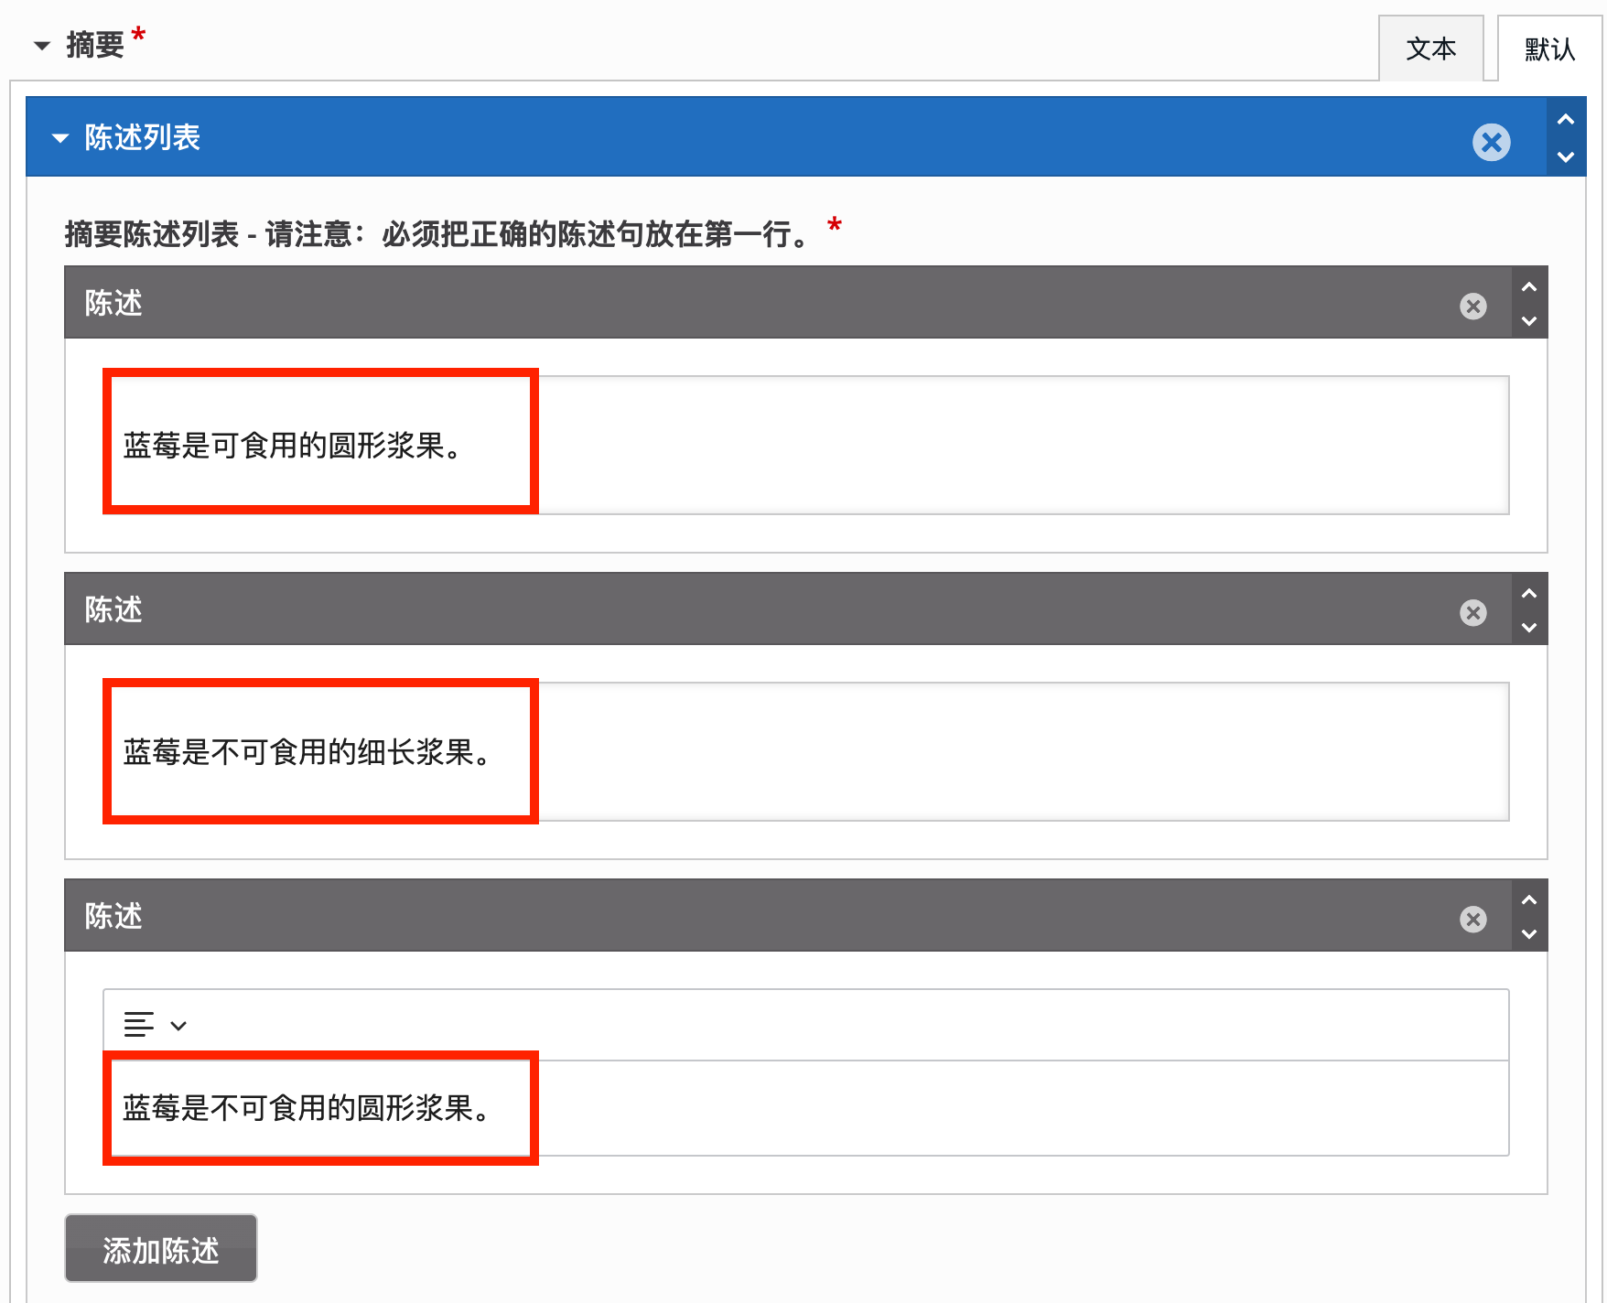Collapse the 摘要 section
The height and width of the screenshot is (1303, 1607).
(x=42, y=45)
